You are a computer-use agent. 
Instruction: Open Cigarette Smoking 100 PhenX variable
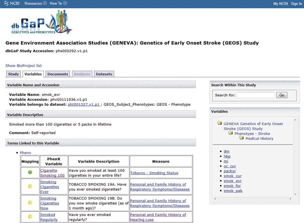52,173
